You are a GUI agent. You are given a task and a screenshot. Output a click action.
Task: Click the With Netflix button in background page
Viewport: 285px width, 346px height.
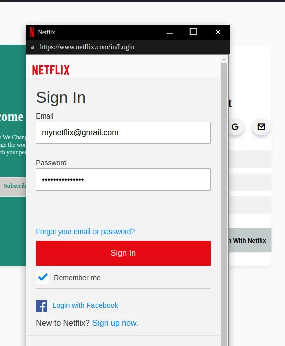coord(250,240)
